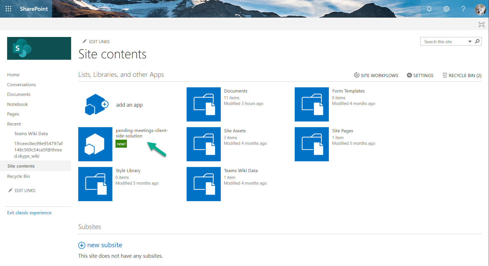Image resolution: width=489 pixels, height=266 pixels.
Task: Open RECYCLE BIN (2) link
Action: pos(465,75)
